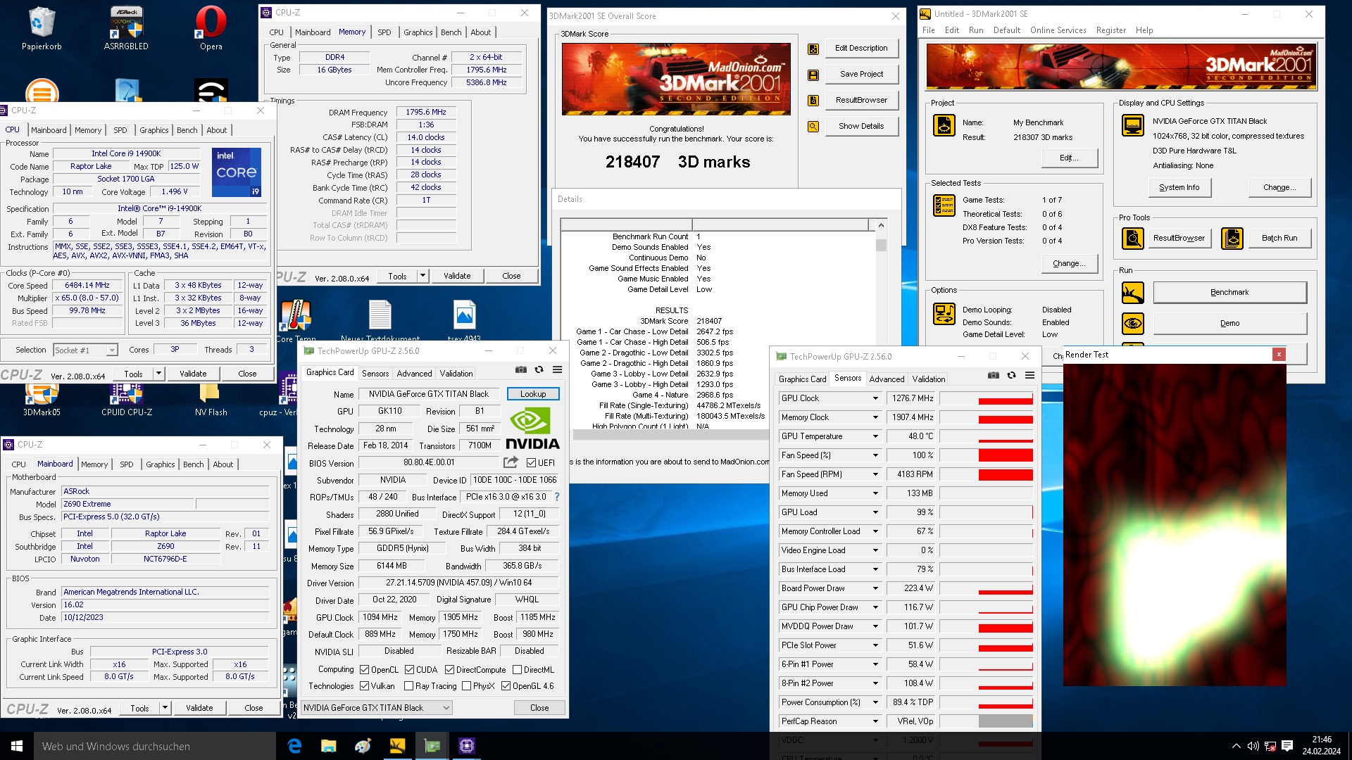Refresh the GPU-Z Graphics Card window
The image size is (1352, 760).
pyautogui.click(x=539, y=369)
